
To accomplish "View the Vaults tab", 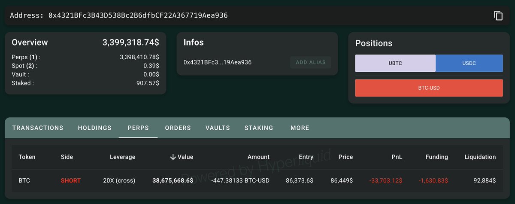I will 218,128.
